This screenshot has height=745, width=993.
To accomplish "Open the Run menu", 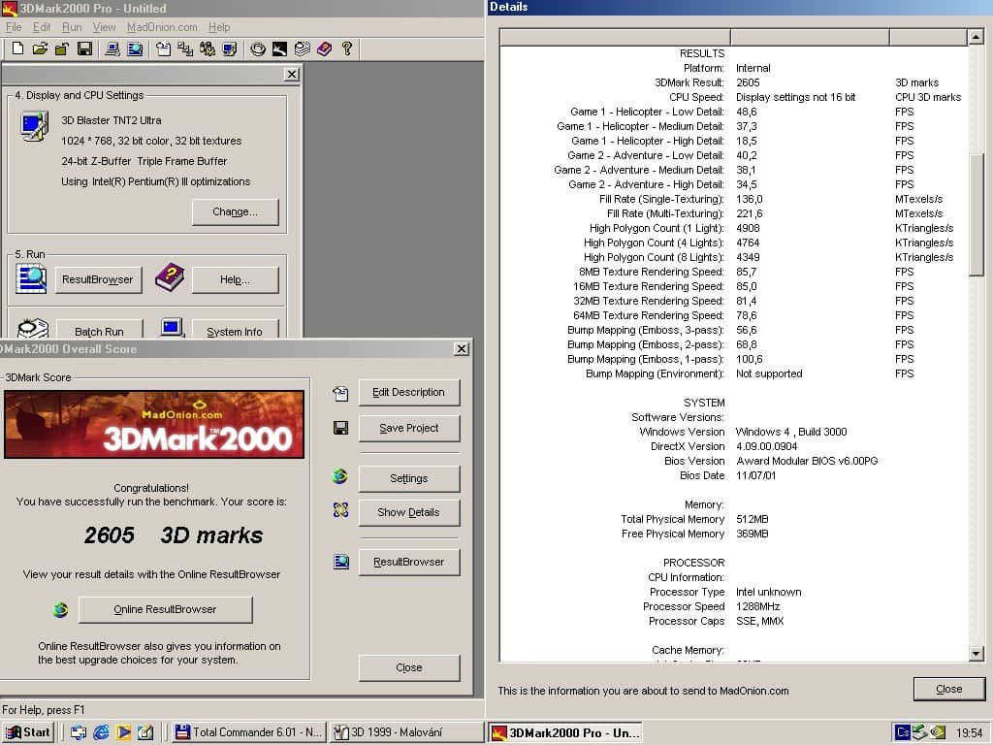I will (x=72, y=27).
